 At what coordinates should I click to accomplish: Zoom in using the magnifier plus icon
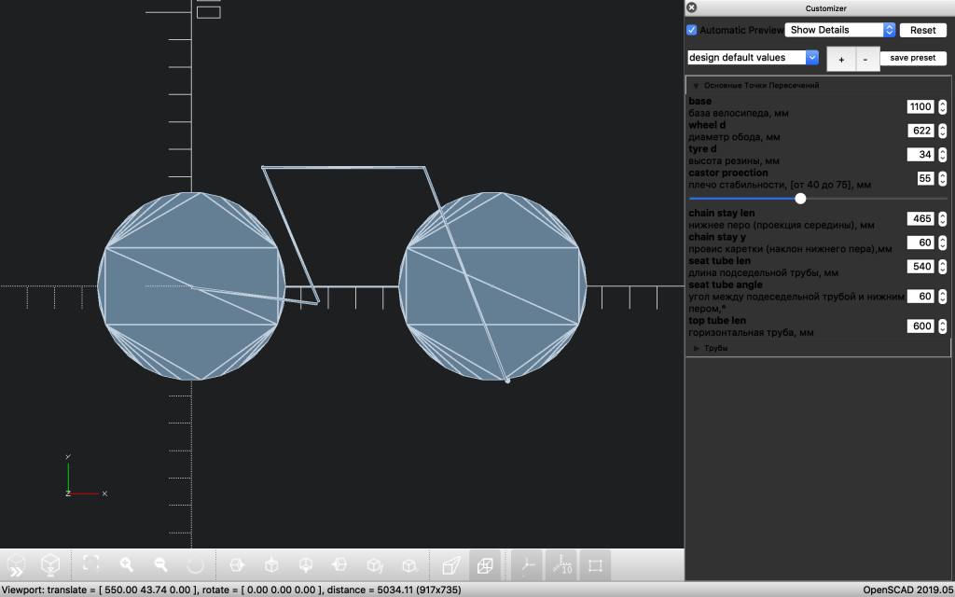pos(126,564)
